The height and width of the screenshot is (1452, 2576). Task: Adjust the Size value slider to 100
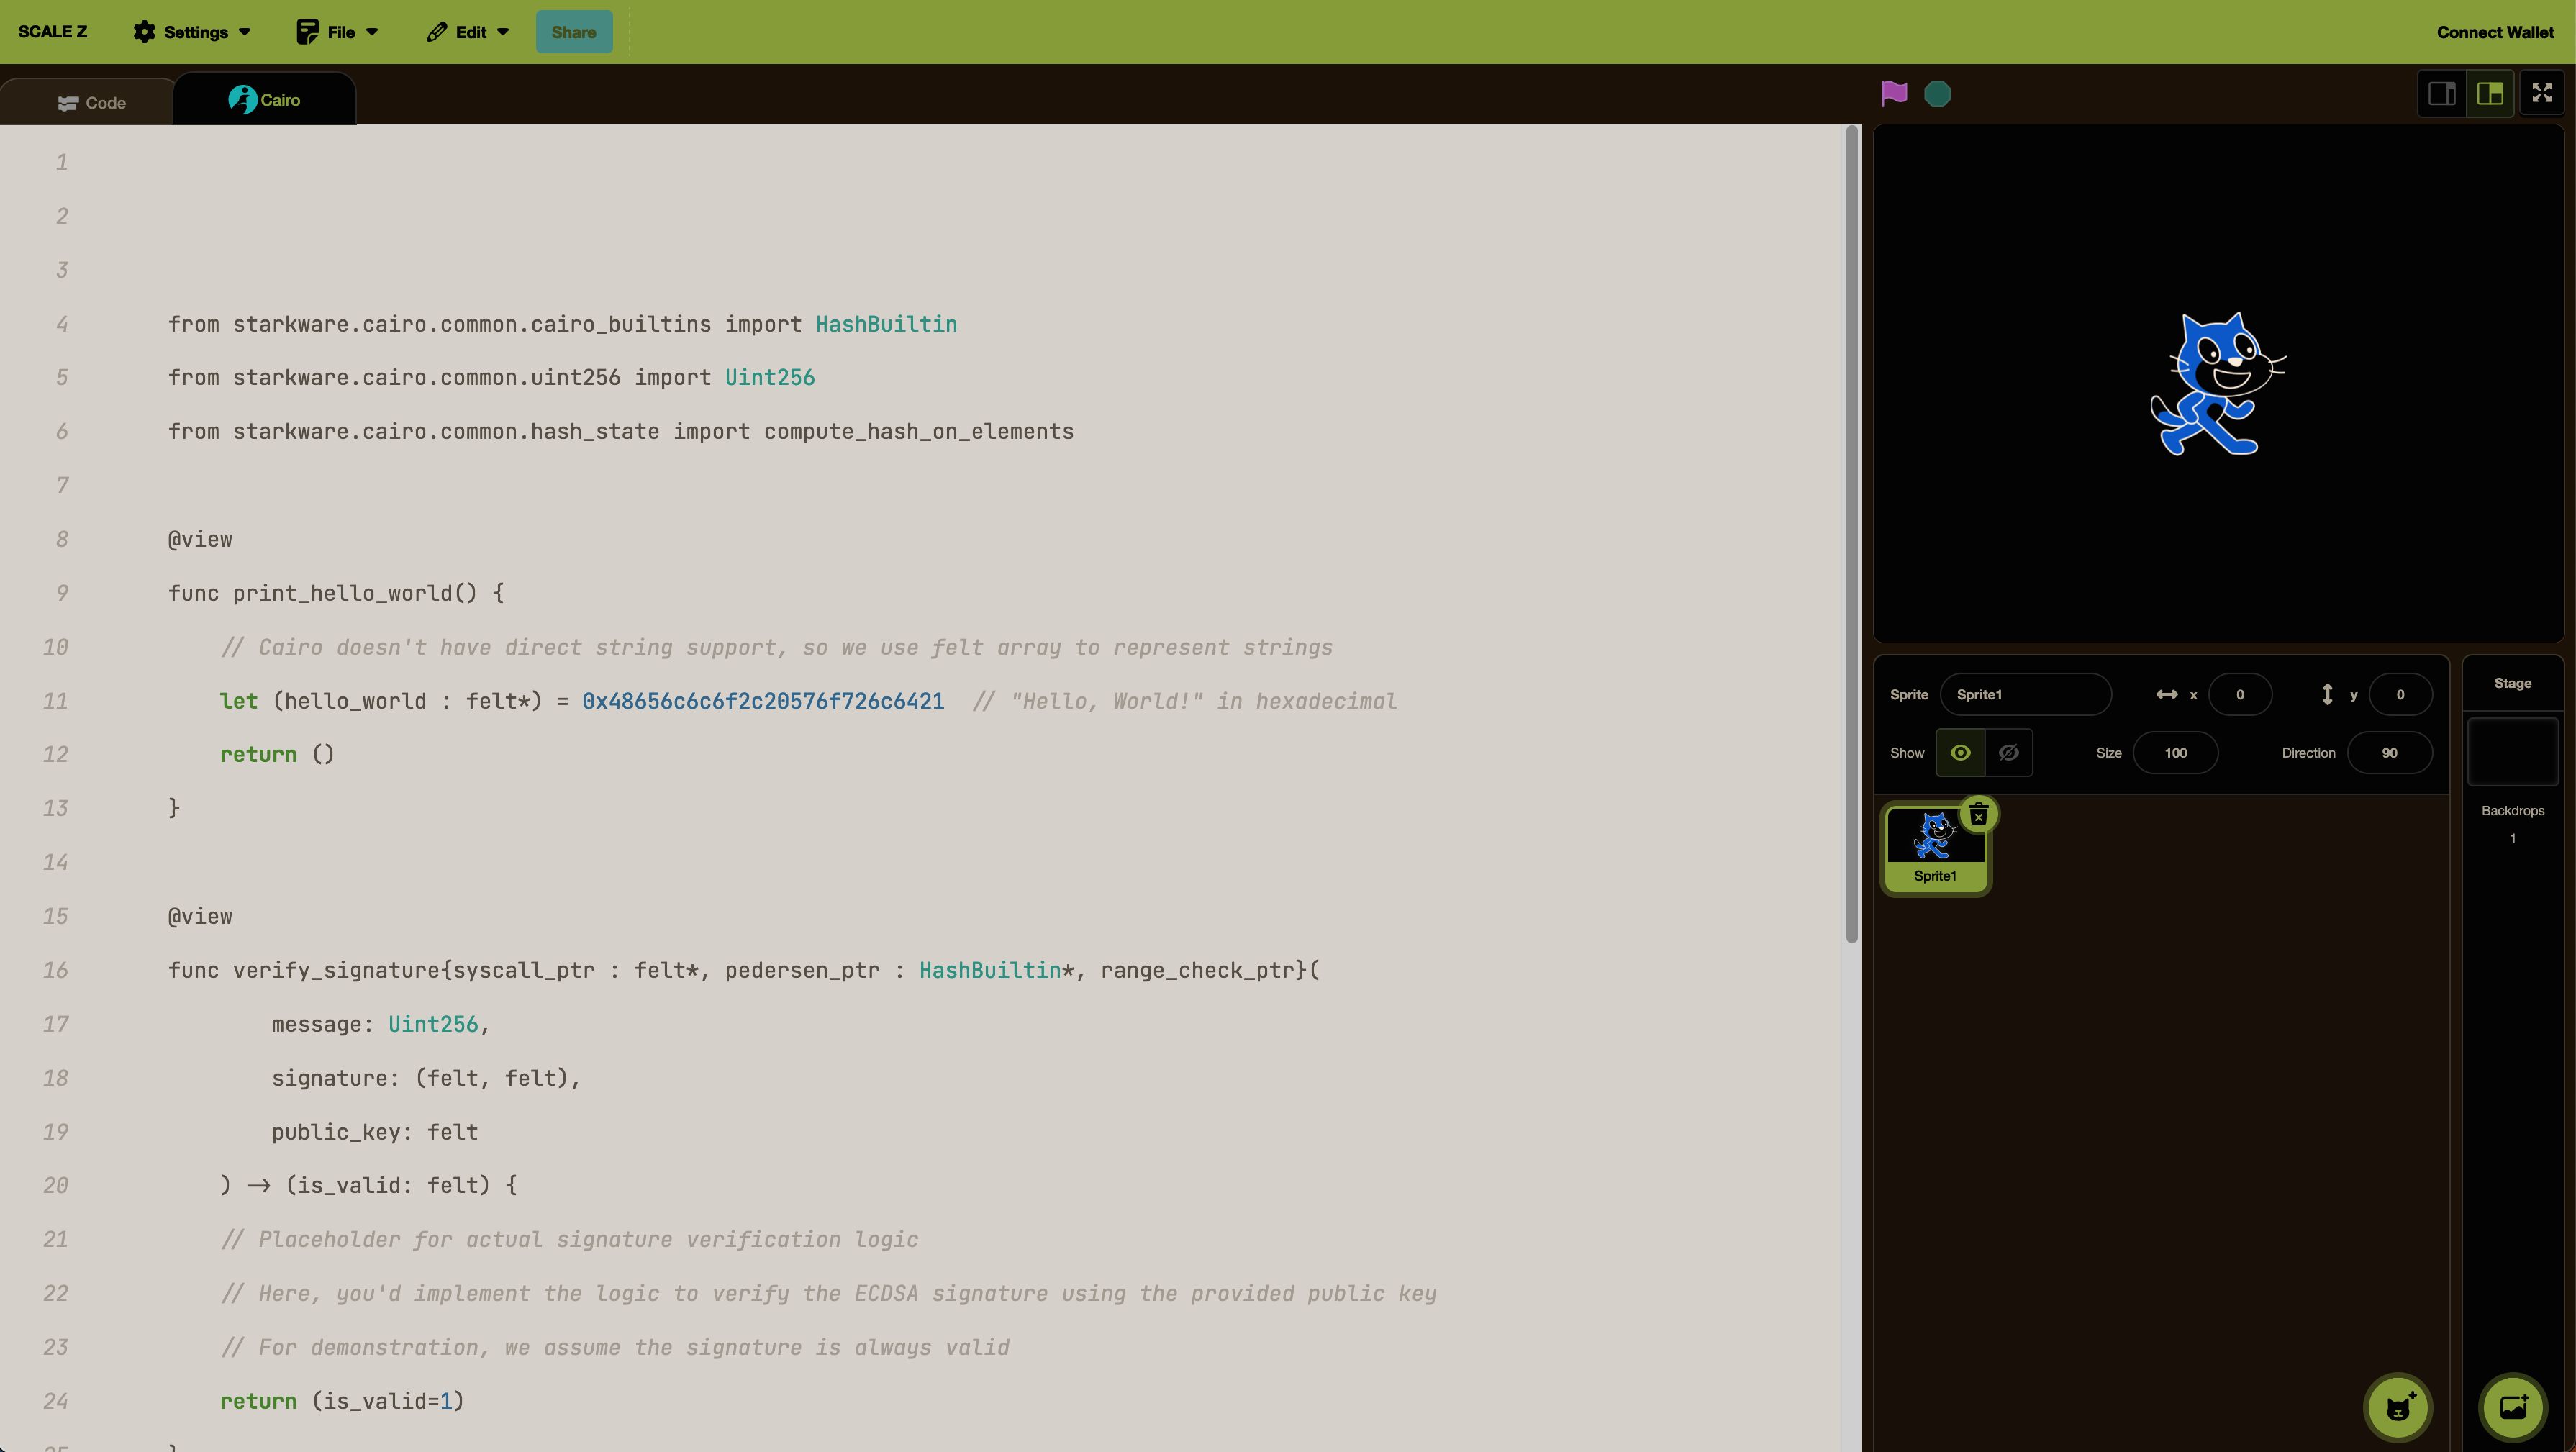pyautogui.click(x=2176, y=752)
